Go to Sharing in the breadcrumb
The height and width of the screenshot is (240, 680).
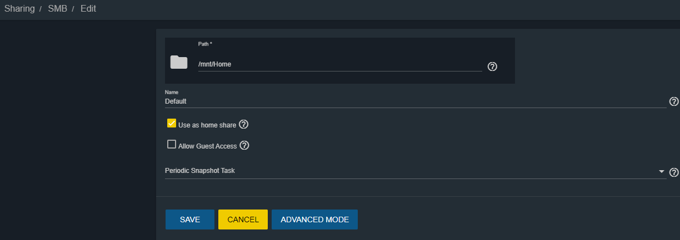(x=20, y=9)
